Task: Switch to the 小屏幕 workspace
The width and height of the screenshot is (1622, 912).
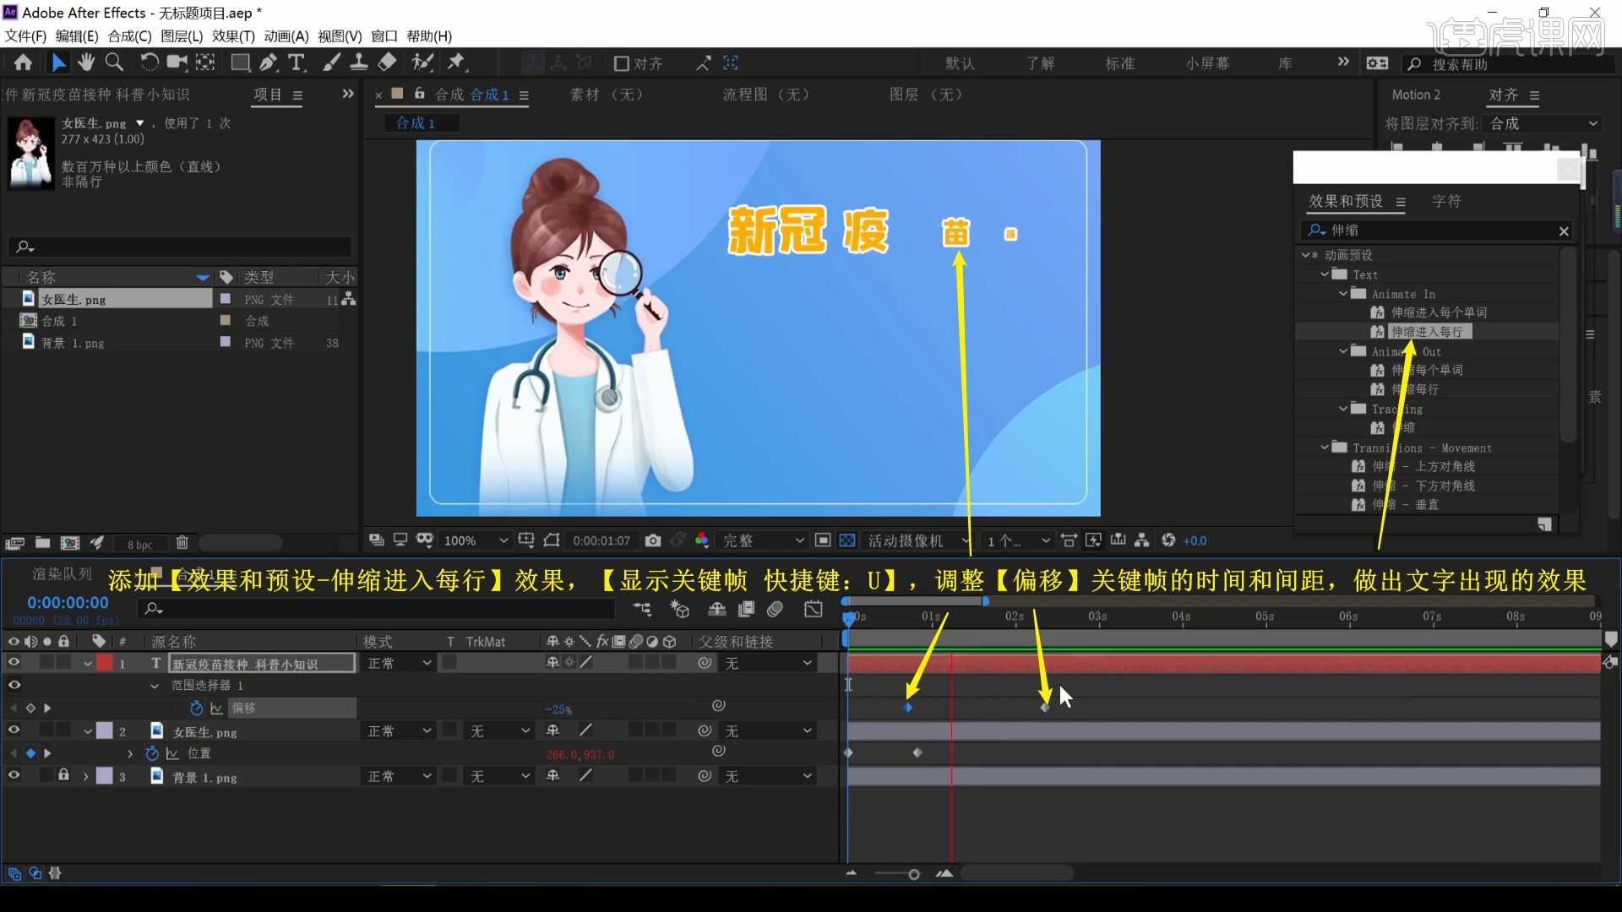Action: tap(1207, 63)
